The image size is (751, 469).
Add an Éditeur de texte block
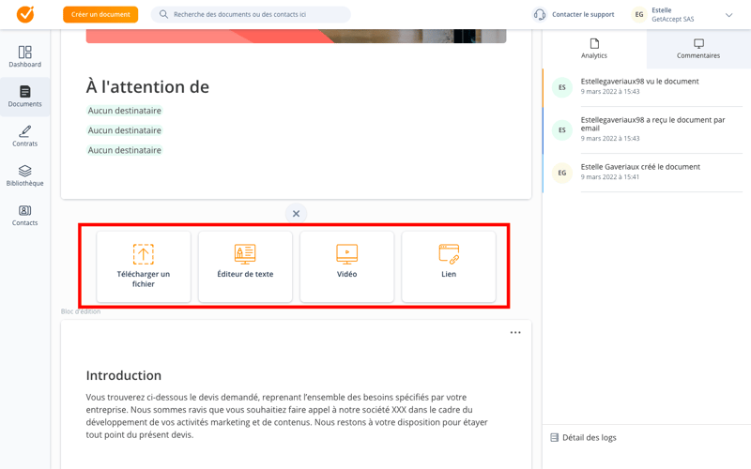tap(245, 266)
